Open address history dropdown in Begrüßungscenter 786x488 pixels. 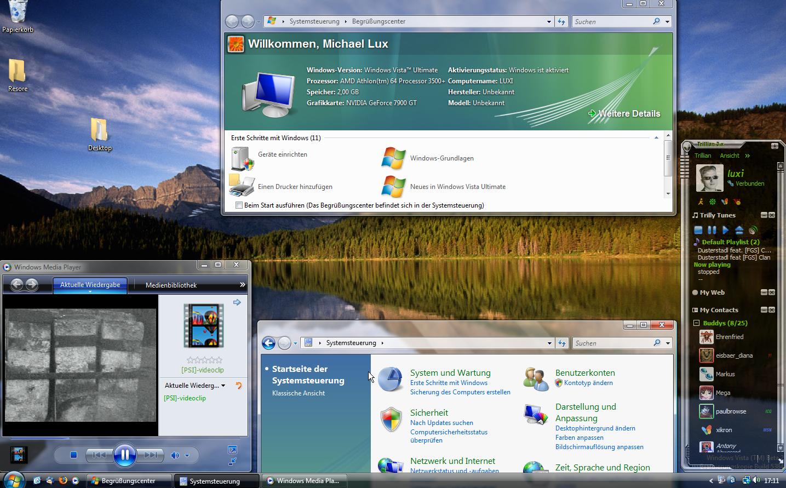[x=549, y=21]
